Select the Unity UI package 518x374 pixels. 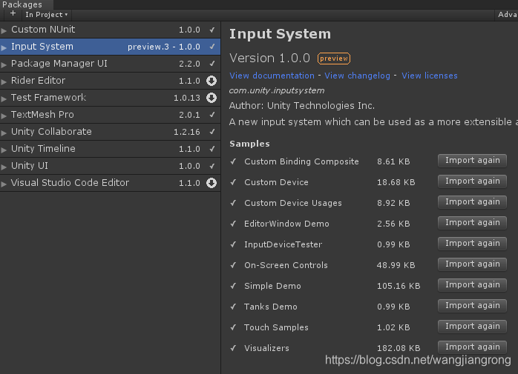tap(110, 166)
